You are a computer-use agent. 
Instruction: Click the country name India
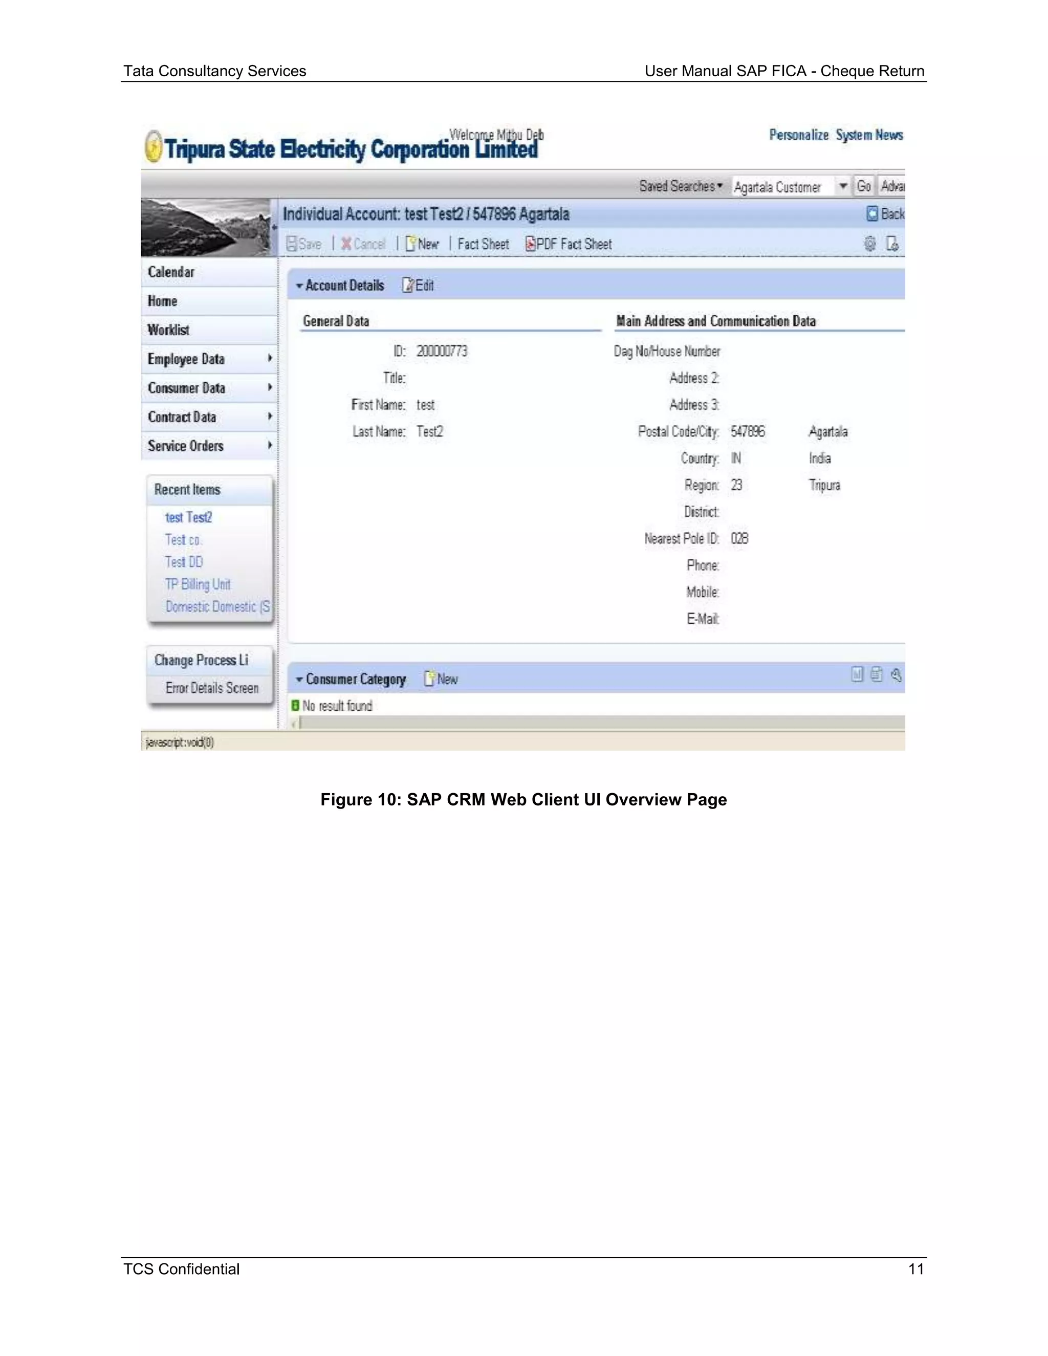click(x=820, y=458)
